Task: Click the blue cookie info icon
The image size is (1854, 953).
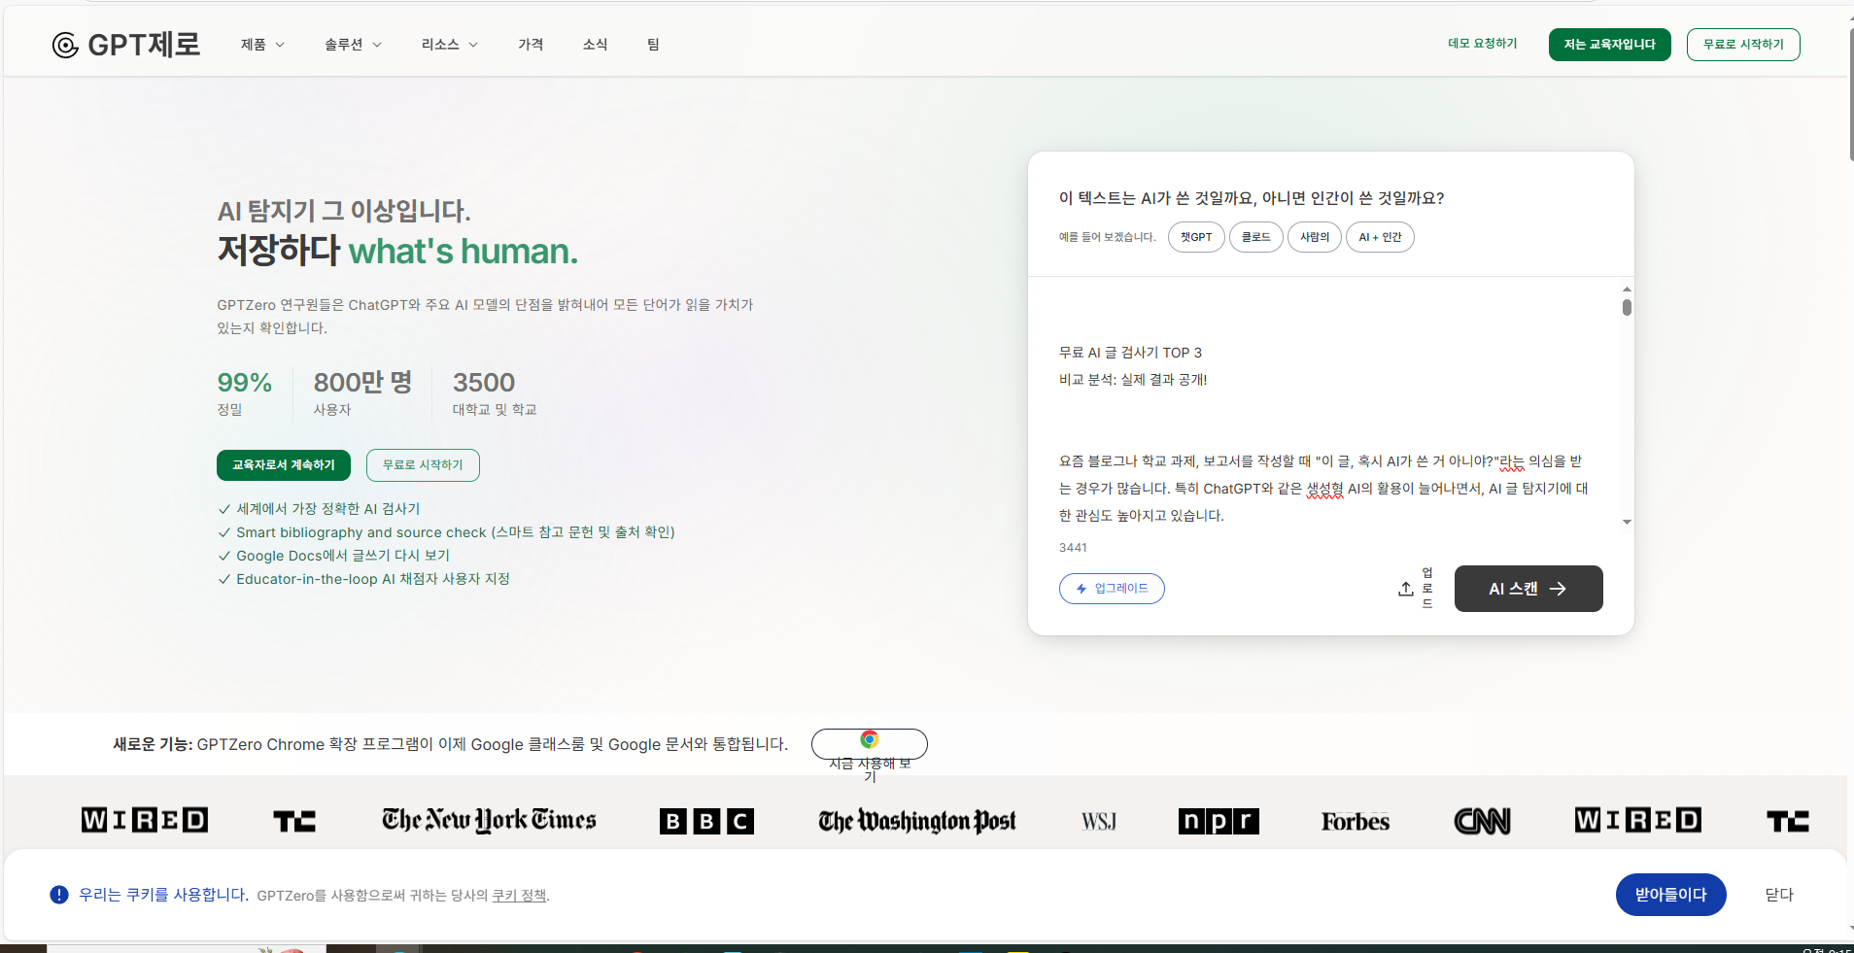Action: 59,895
